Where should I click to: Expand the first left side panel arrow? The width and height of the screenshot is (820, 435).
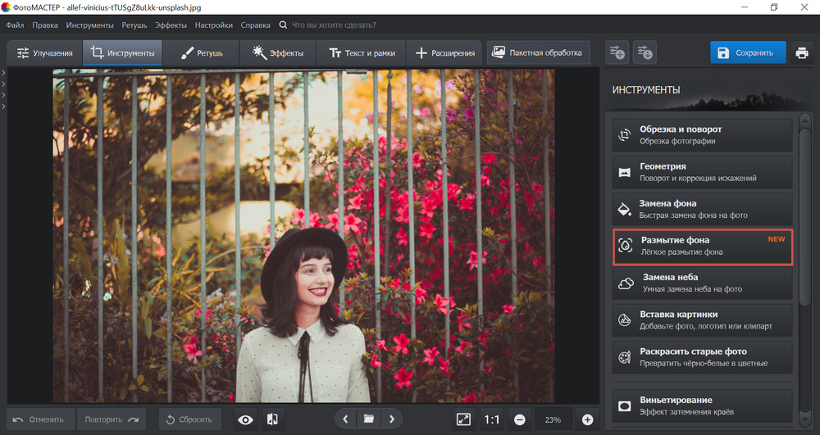[x=3, y=74]
